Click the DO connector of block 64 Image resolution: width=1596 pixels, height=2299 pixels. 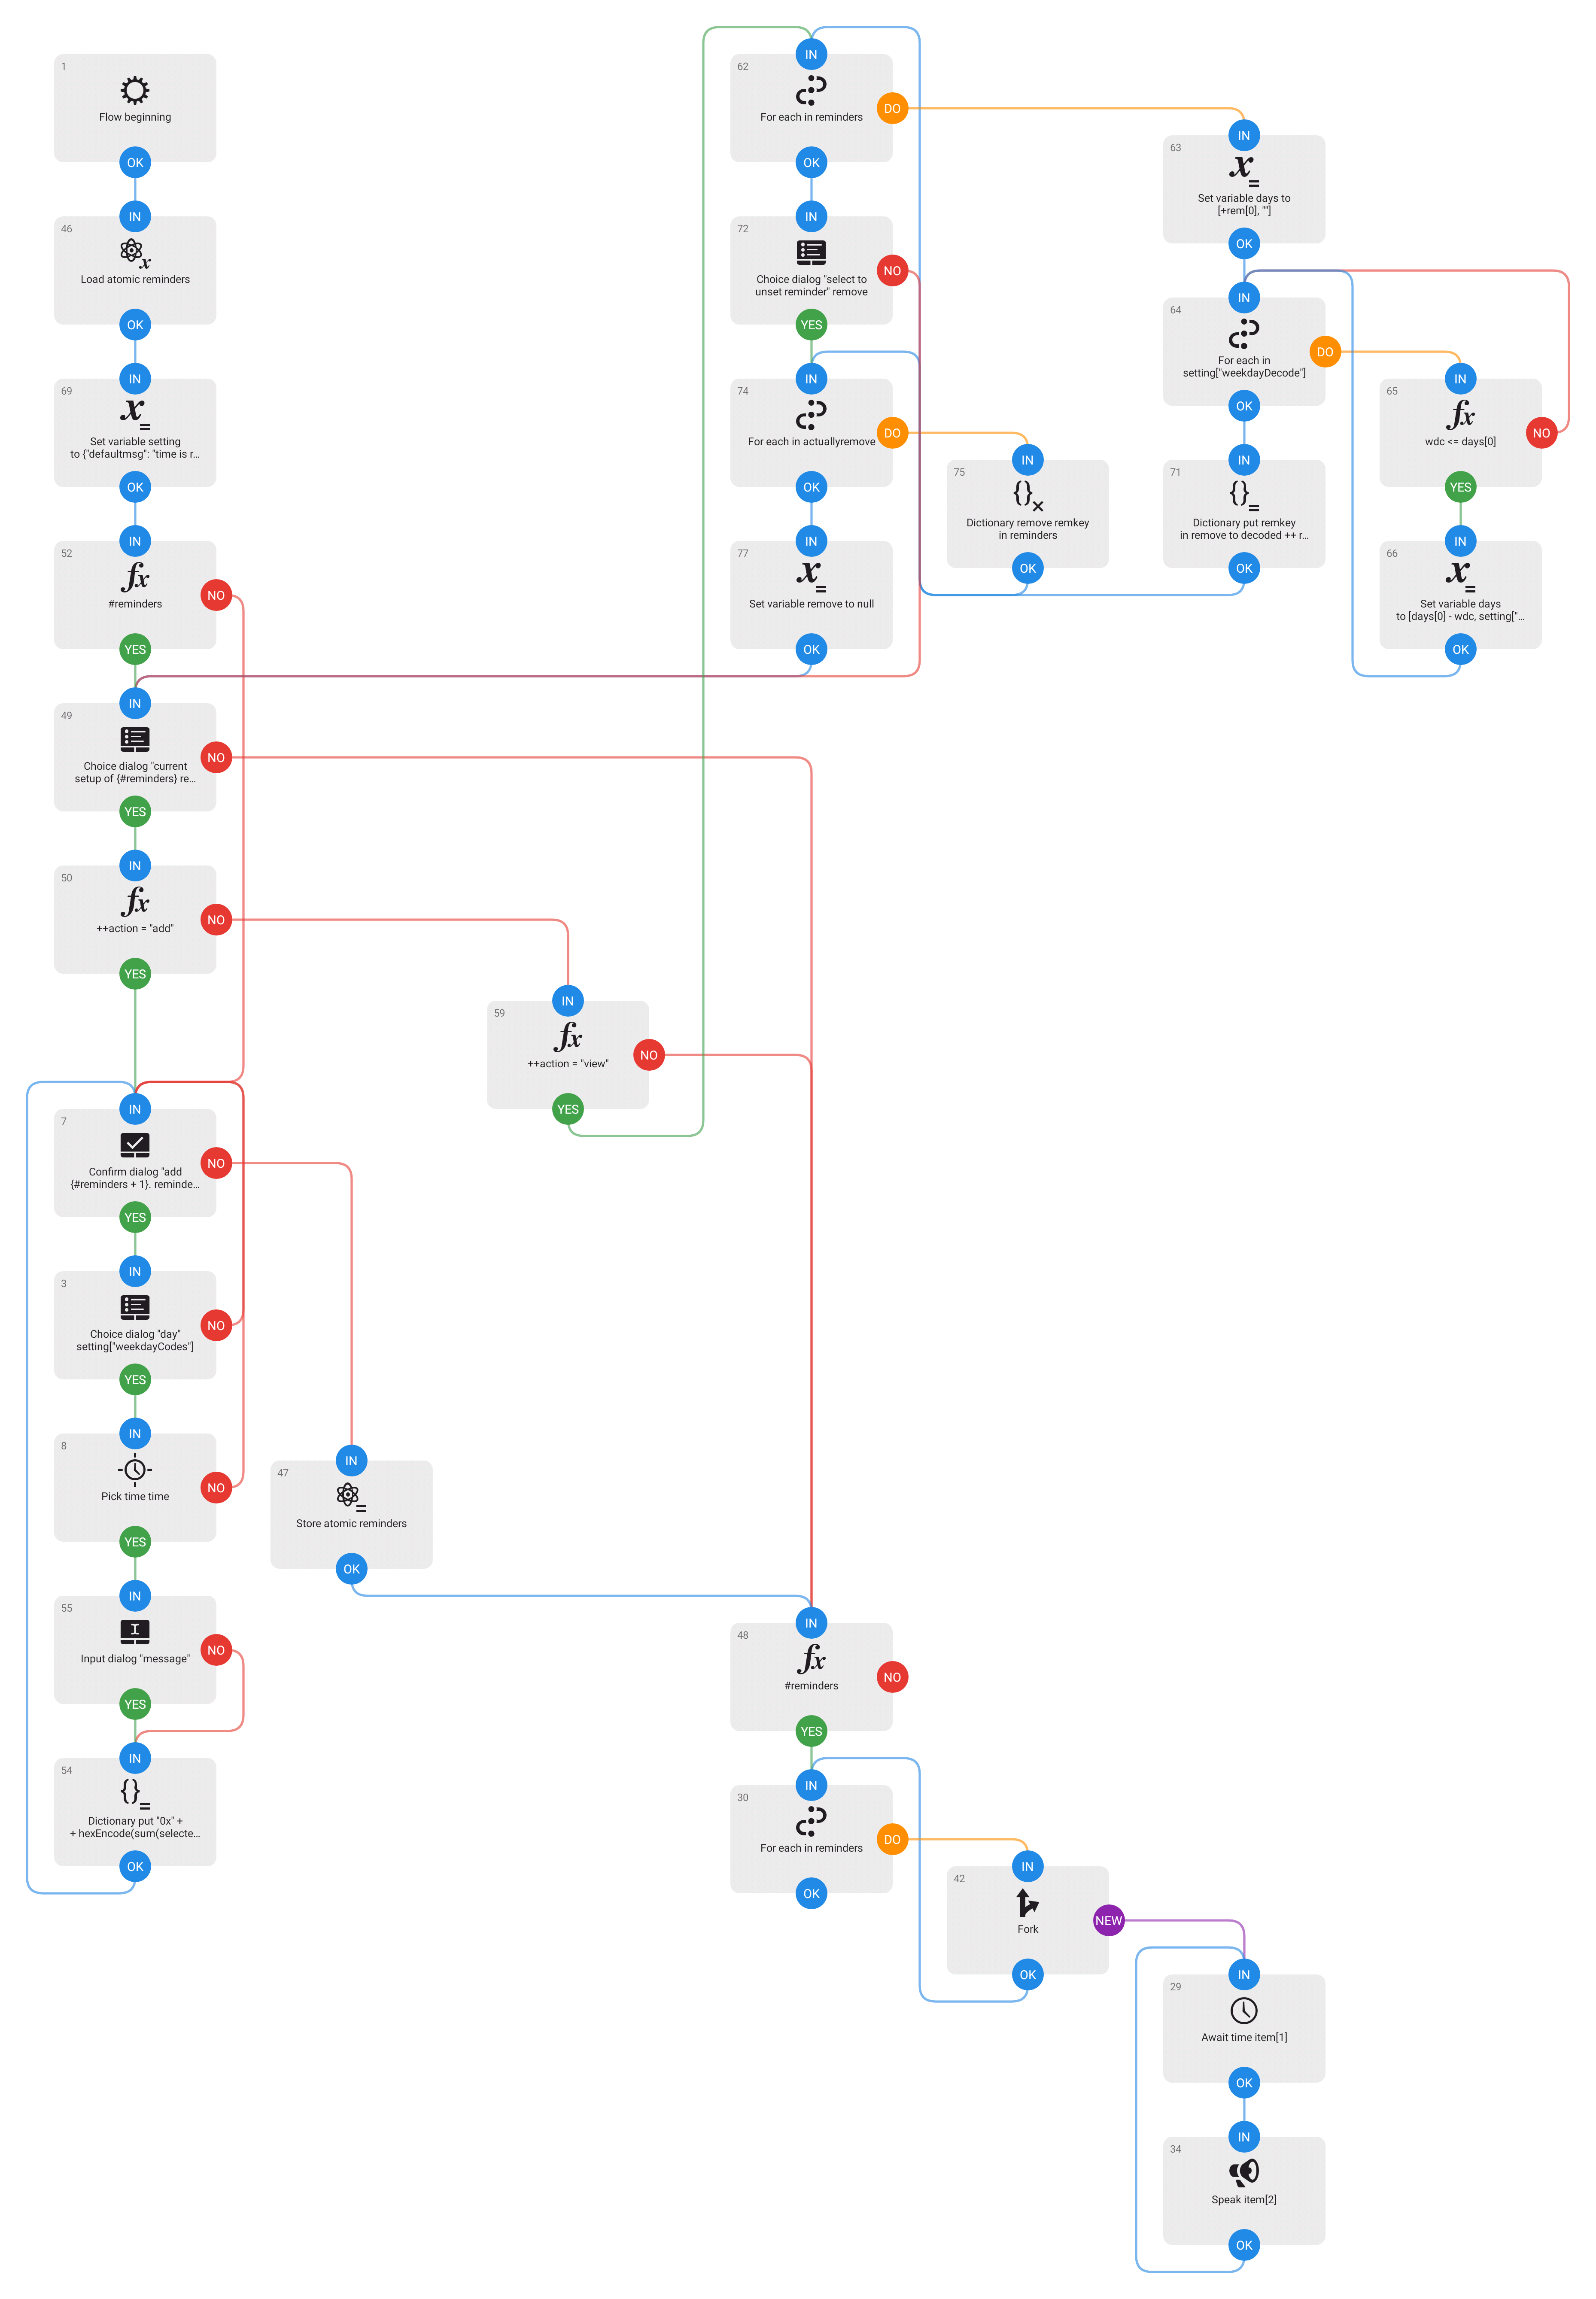point(1325,352)
